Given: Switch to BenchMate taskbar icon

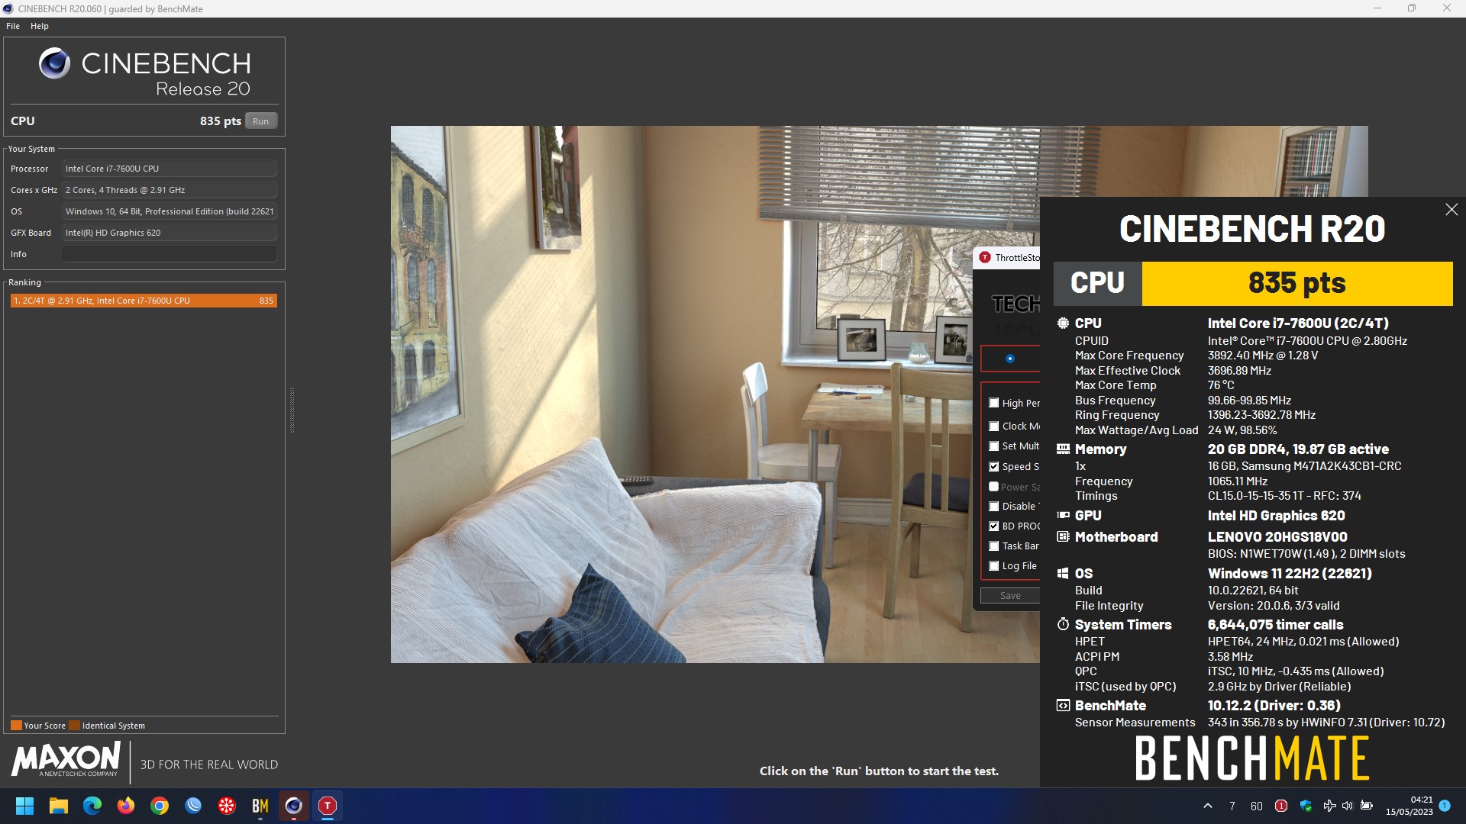Looking at the screenshot, I should [260, 806].
